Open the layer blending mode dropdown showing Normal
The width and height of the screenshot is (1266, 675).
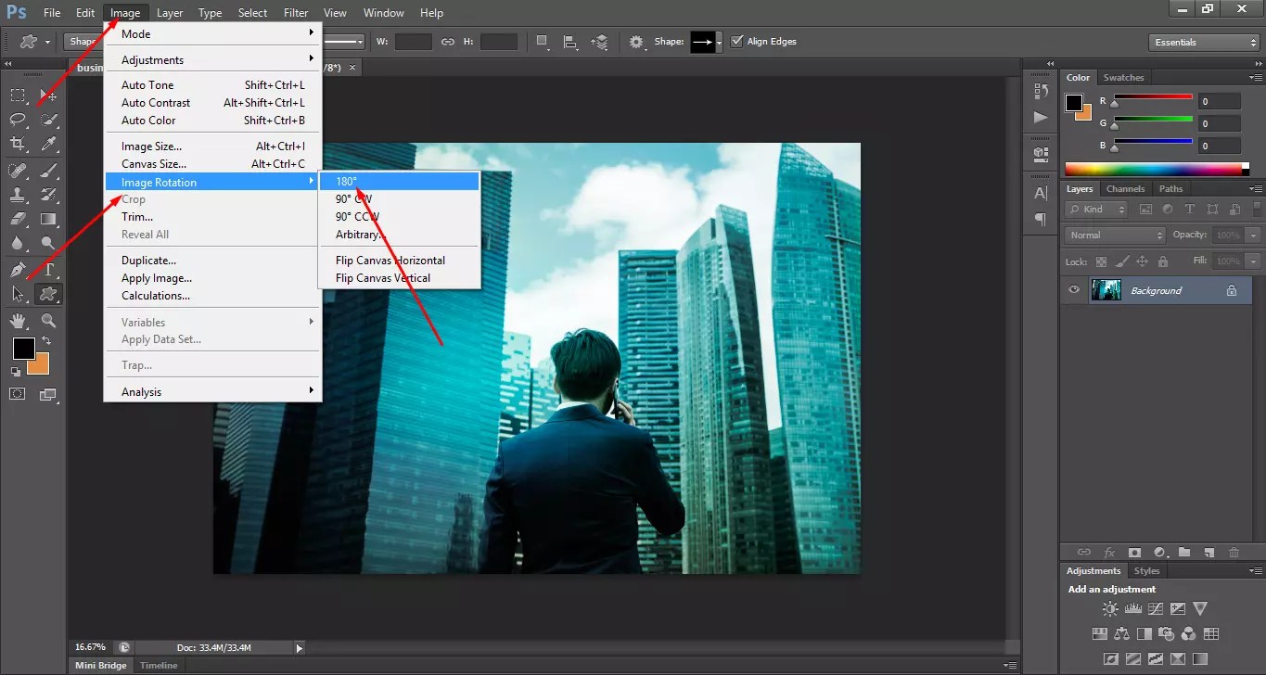1113,235
